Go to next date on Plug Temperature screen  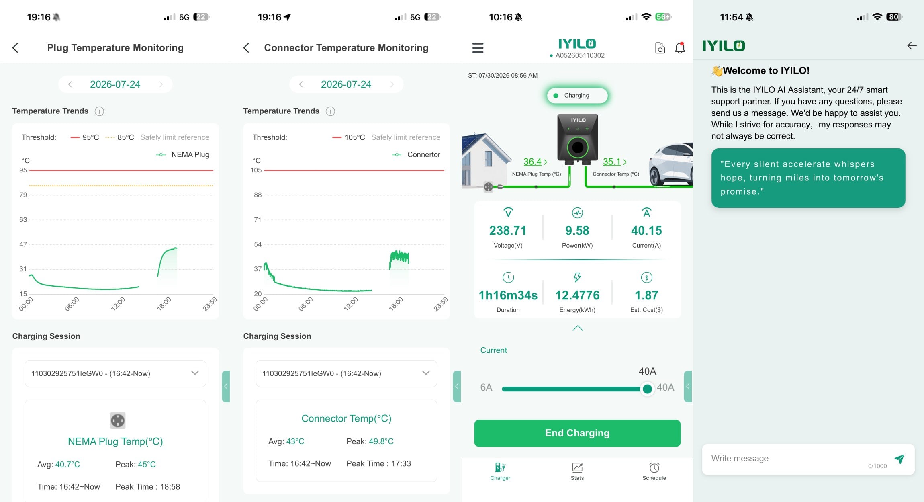coord(161,84)
